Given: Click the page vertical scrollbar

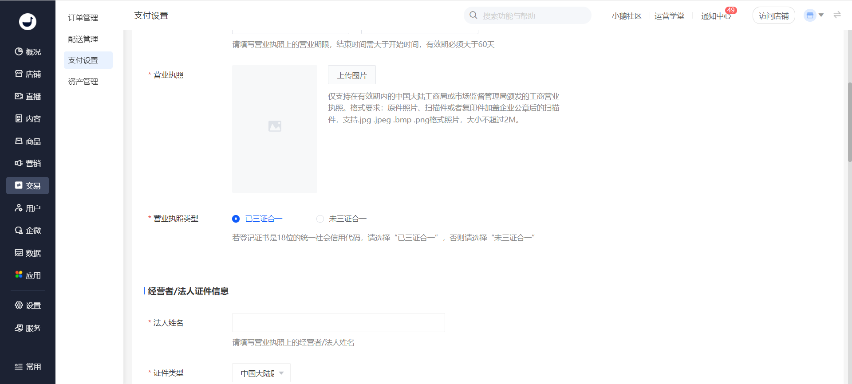Looking at the screenshot, I should pos(849,122).
